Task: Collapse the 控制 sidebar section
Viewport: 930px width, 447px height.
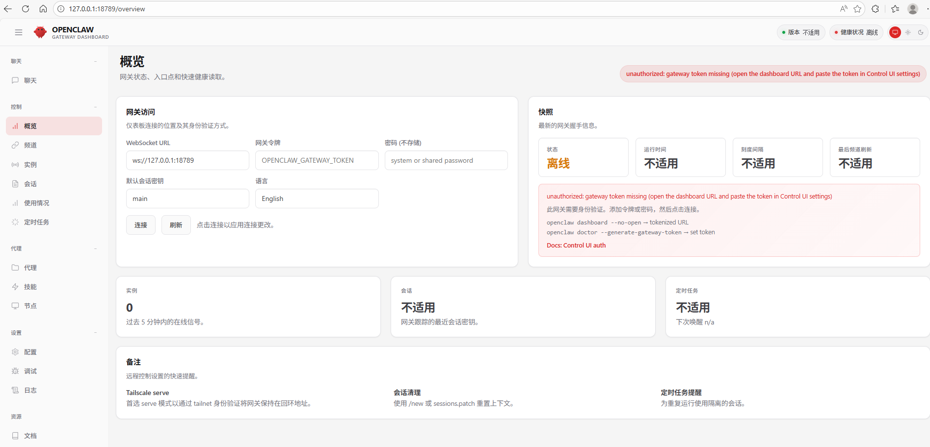Action: [95, 107]
